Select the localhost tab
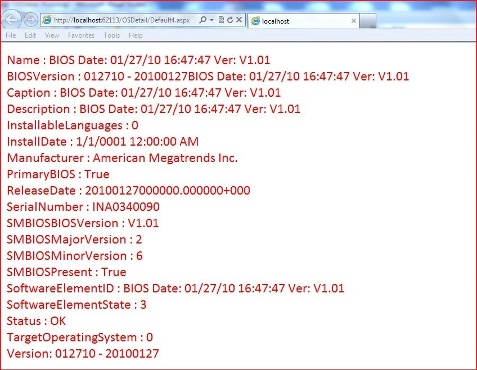 pyautogui.click(x=303, y=21)
